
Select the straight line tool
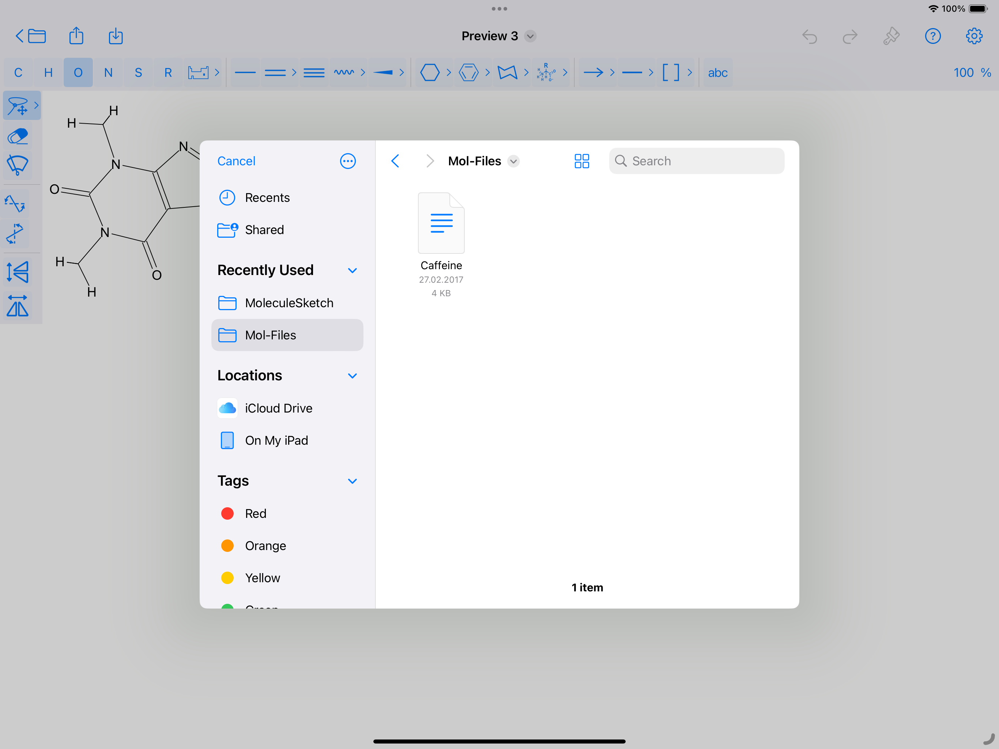click(x=632, y=72)
